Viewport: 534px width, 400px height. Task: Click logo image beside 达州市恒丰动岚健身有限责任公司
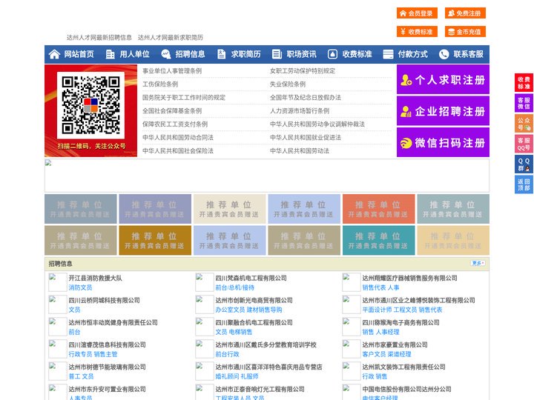point(58,327)
